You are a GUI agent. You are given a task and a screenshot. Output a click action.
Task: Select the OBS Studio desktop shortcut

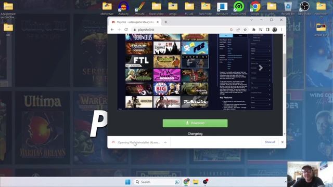304,8
